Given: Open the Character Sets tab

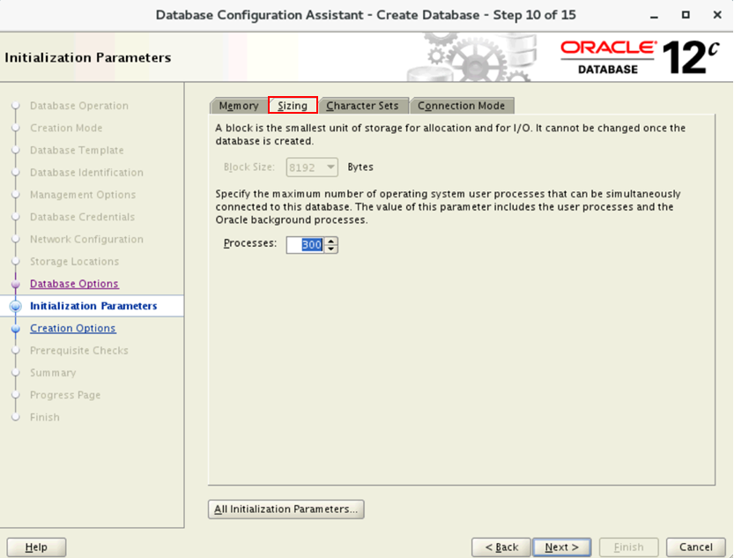Looking at the screenshot, I should tap(362, 106).
